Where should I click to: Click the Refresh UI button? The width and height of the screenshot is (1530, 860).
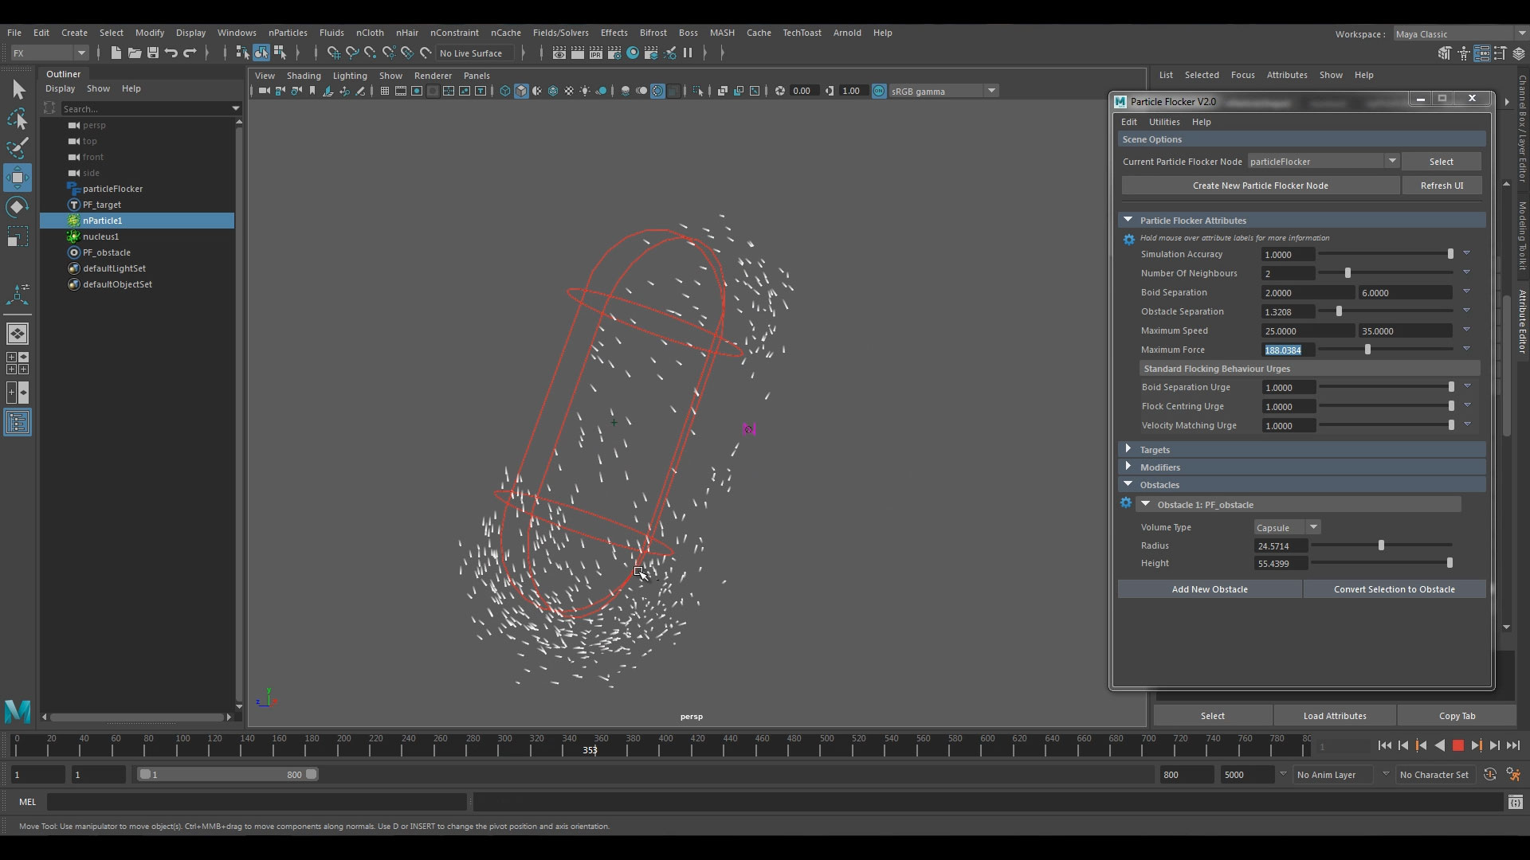coord(1441,186)
